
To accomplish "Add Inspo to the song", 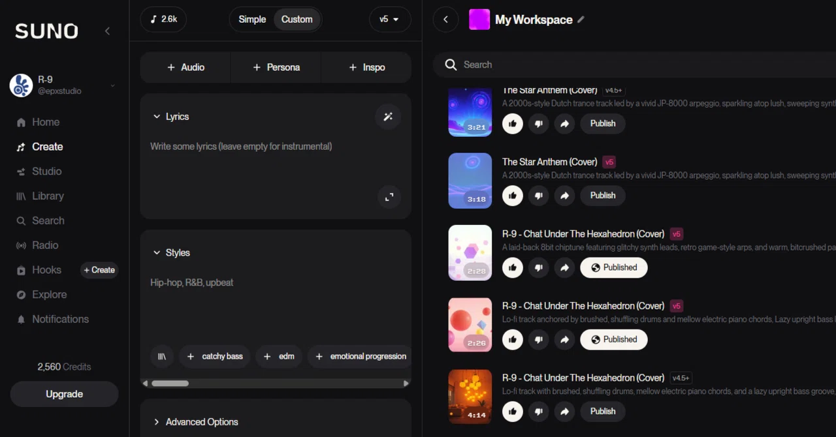I will pyautogui.click(x=367, y=67).
